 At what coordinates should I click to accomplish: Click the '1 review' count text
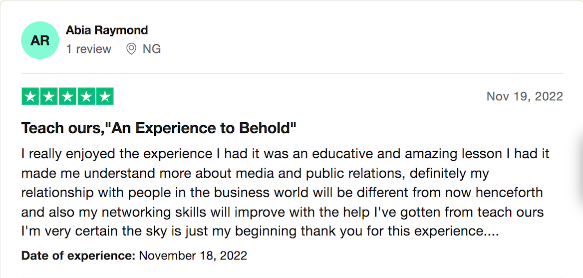(88, 49)
